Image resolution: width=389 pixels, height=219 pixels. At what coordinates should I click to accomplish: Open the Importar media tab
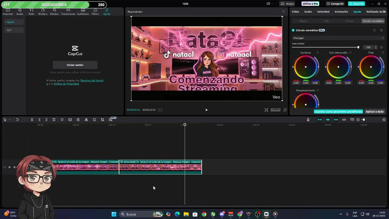coord(8,12)
